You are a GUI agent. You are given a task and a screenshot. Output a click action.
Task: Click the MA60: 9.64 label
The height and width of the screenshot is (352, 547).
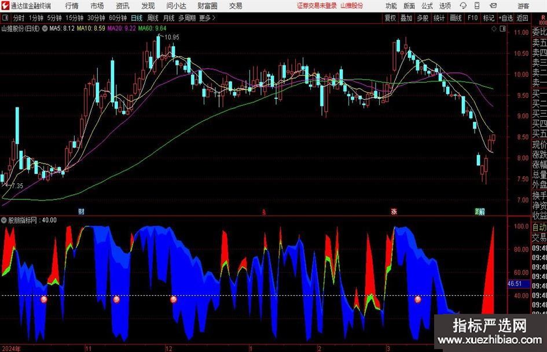(x=152, y=28)
